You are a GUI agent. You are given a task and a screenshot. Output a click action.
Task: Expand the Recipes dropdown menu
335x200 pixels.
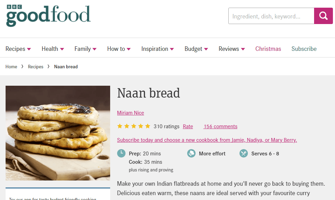click(18, 49)
